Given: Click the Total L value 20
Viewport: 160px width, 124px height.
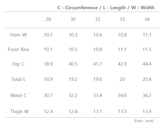Looking at the screenshot, I should (x=122, y=79).
